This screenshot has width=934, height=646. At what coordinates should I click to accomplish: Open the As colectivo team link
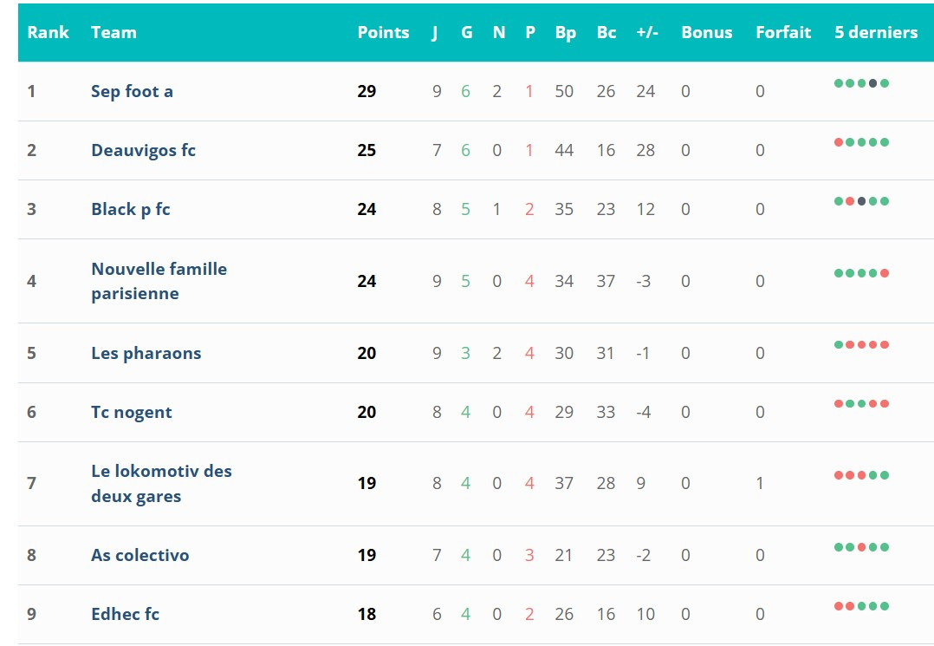[x=139, y=555]
